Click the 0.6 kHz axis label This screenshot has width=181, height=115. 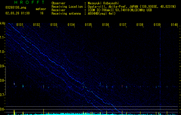click(x=3, y=109)
